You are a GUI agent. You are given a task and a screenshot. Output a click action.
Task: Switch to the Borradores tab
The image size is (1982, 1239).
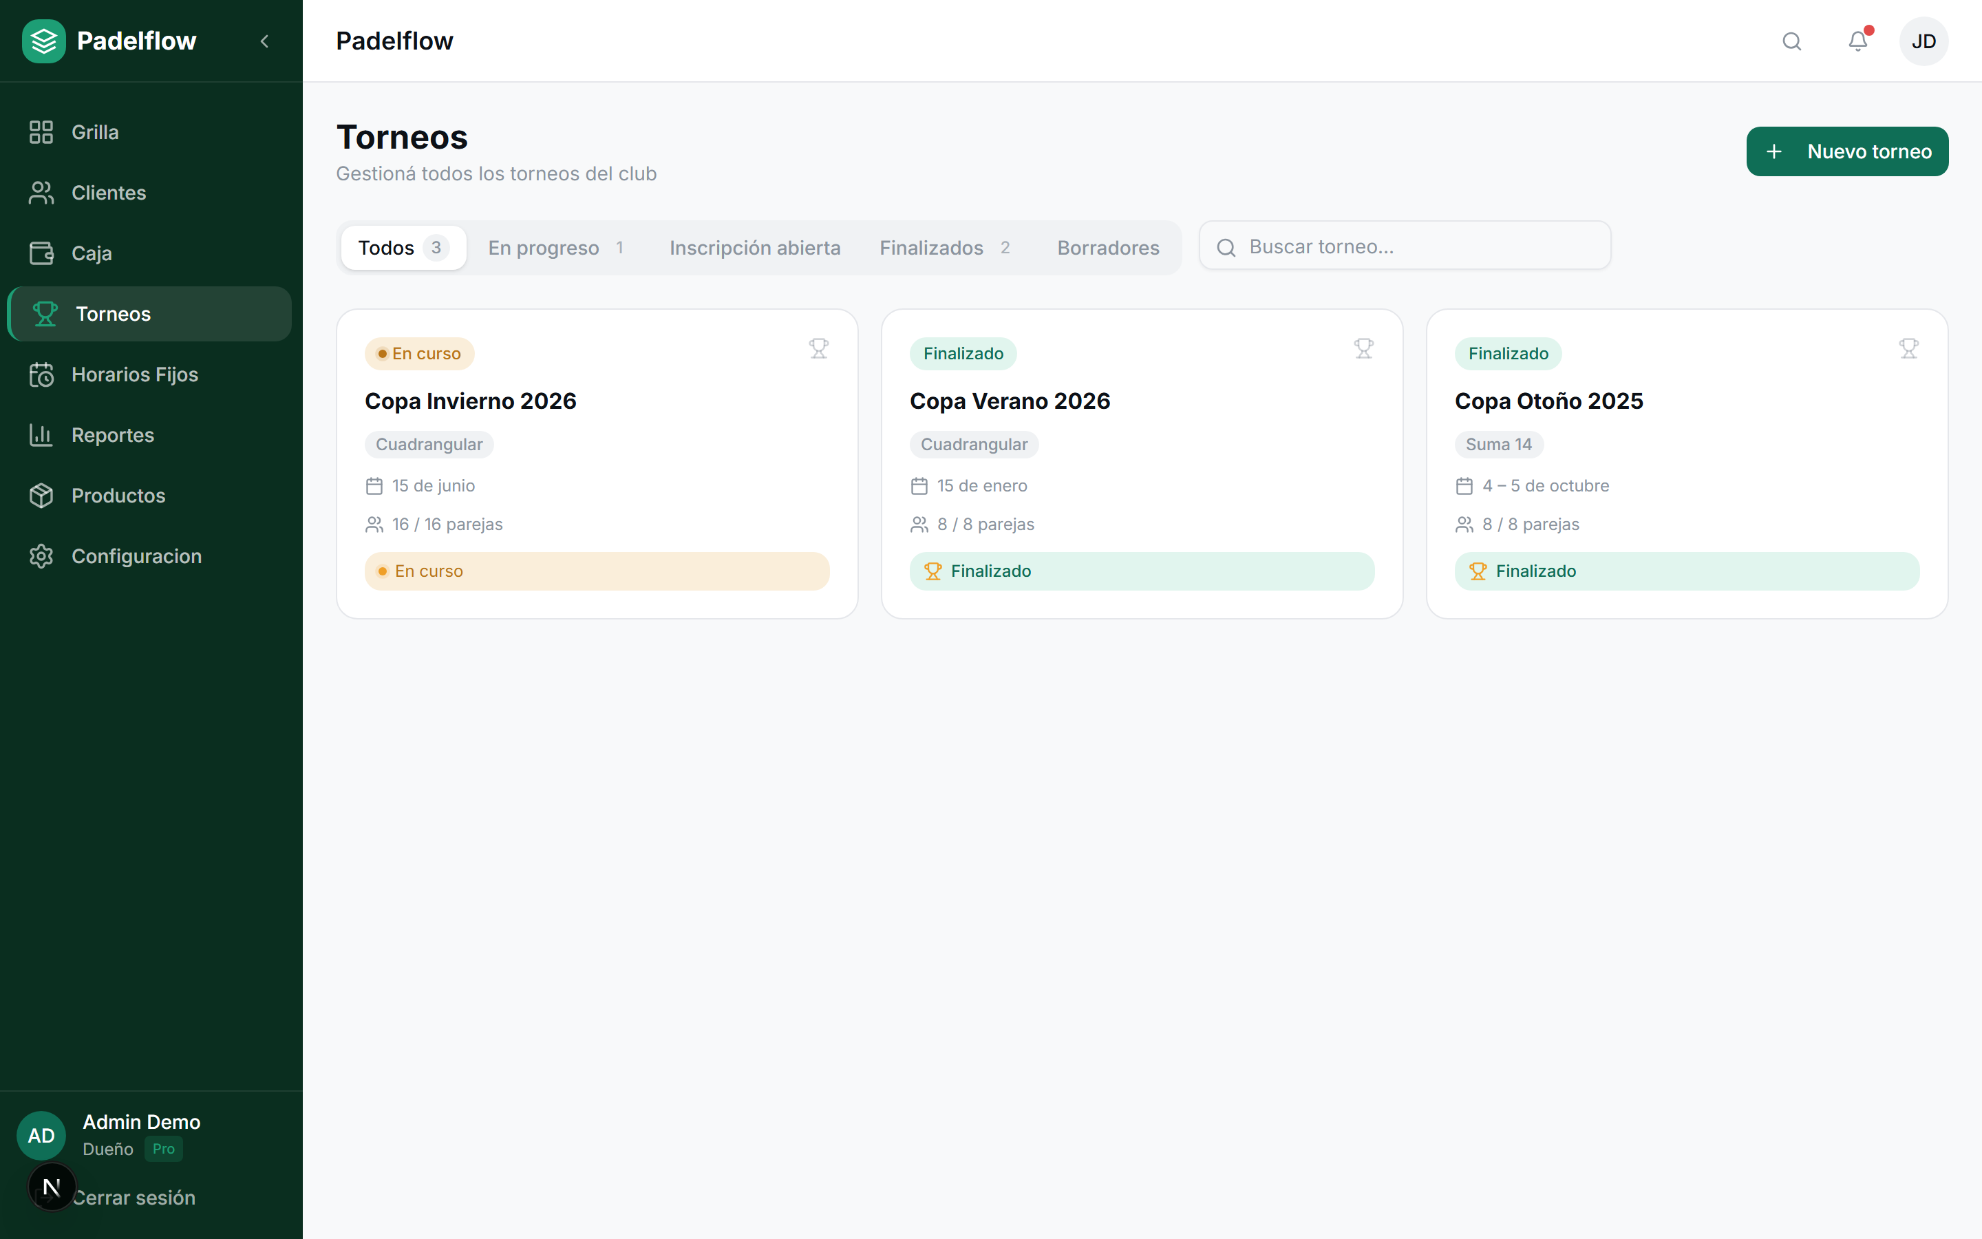pos(1108,248)
